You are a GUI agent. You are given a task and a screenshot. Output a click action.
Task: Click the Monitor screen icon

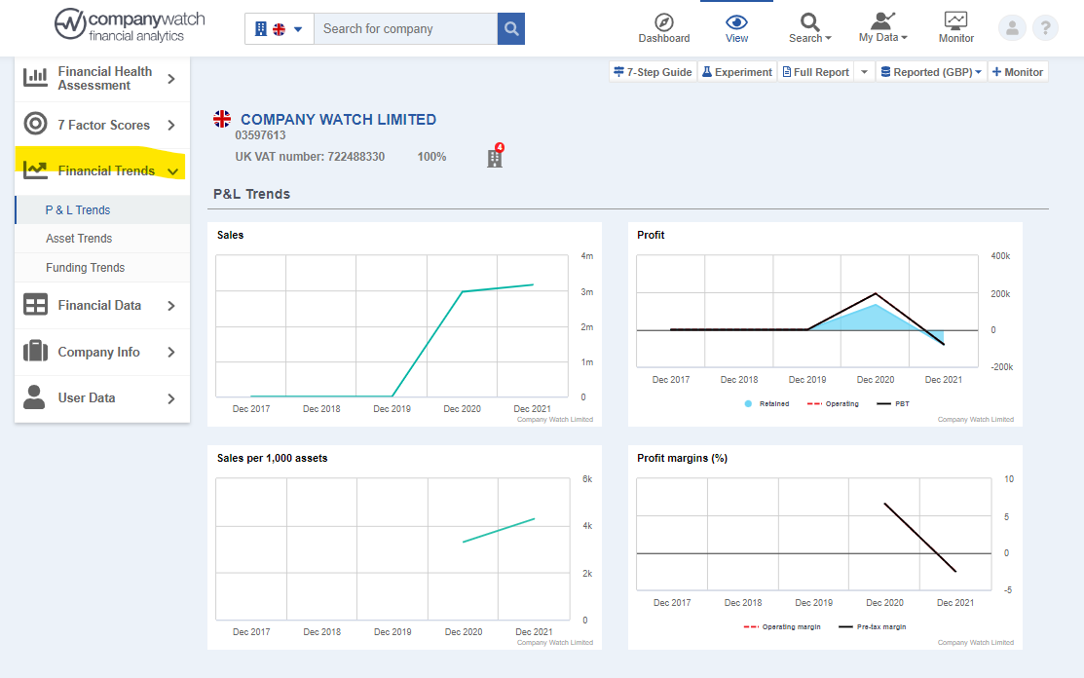pyautogui.click(x=956, y=20)
